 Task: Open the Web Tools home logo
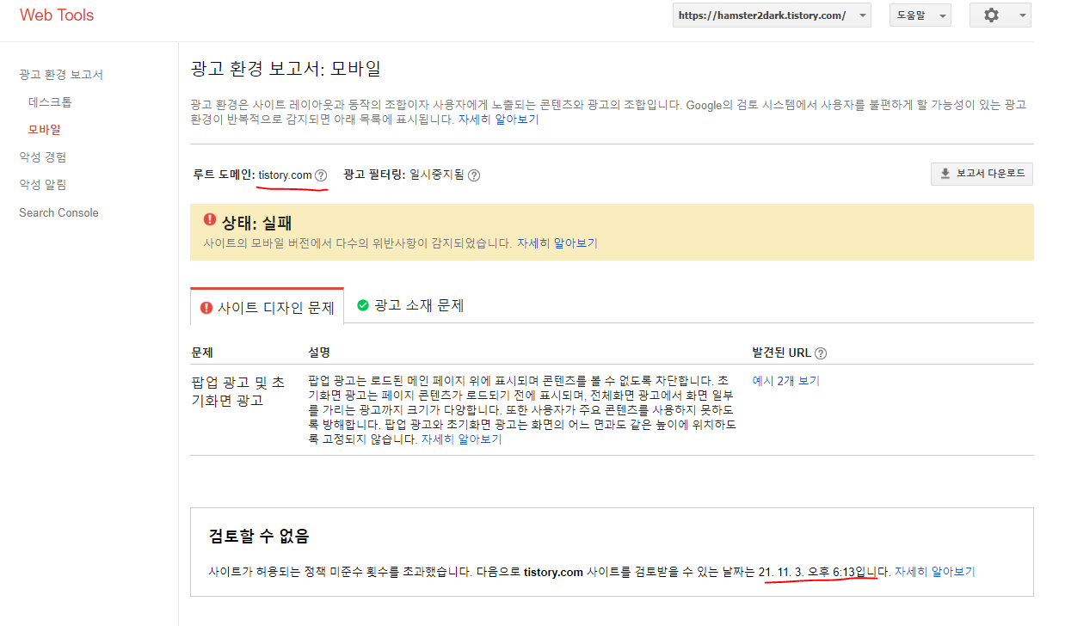pos(57,15)
